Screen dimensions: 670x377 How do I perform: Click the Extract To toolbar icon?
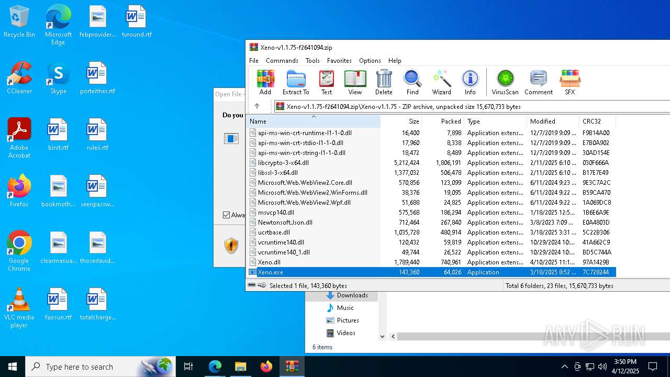(x=296, y=83)
